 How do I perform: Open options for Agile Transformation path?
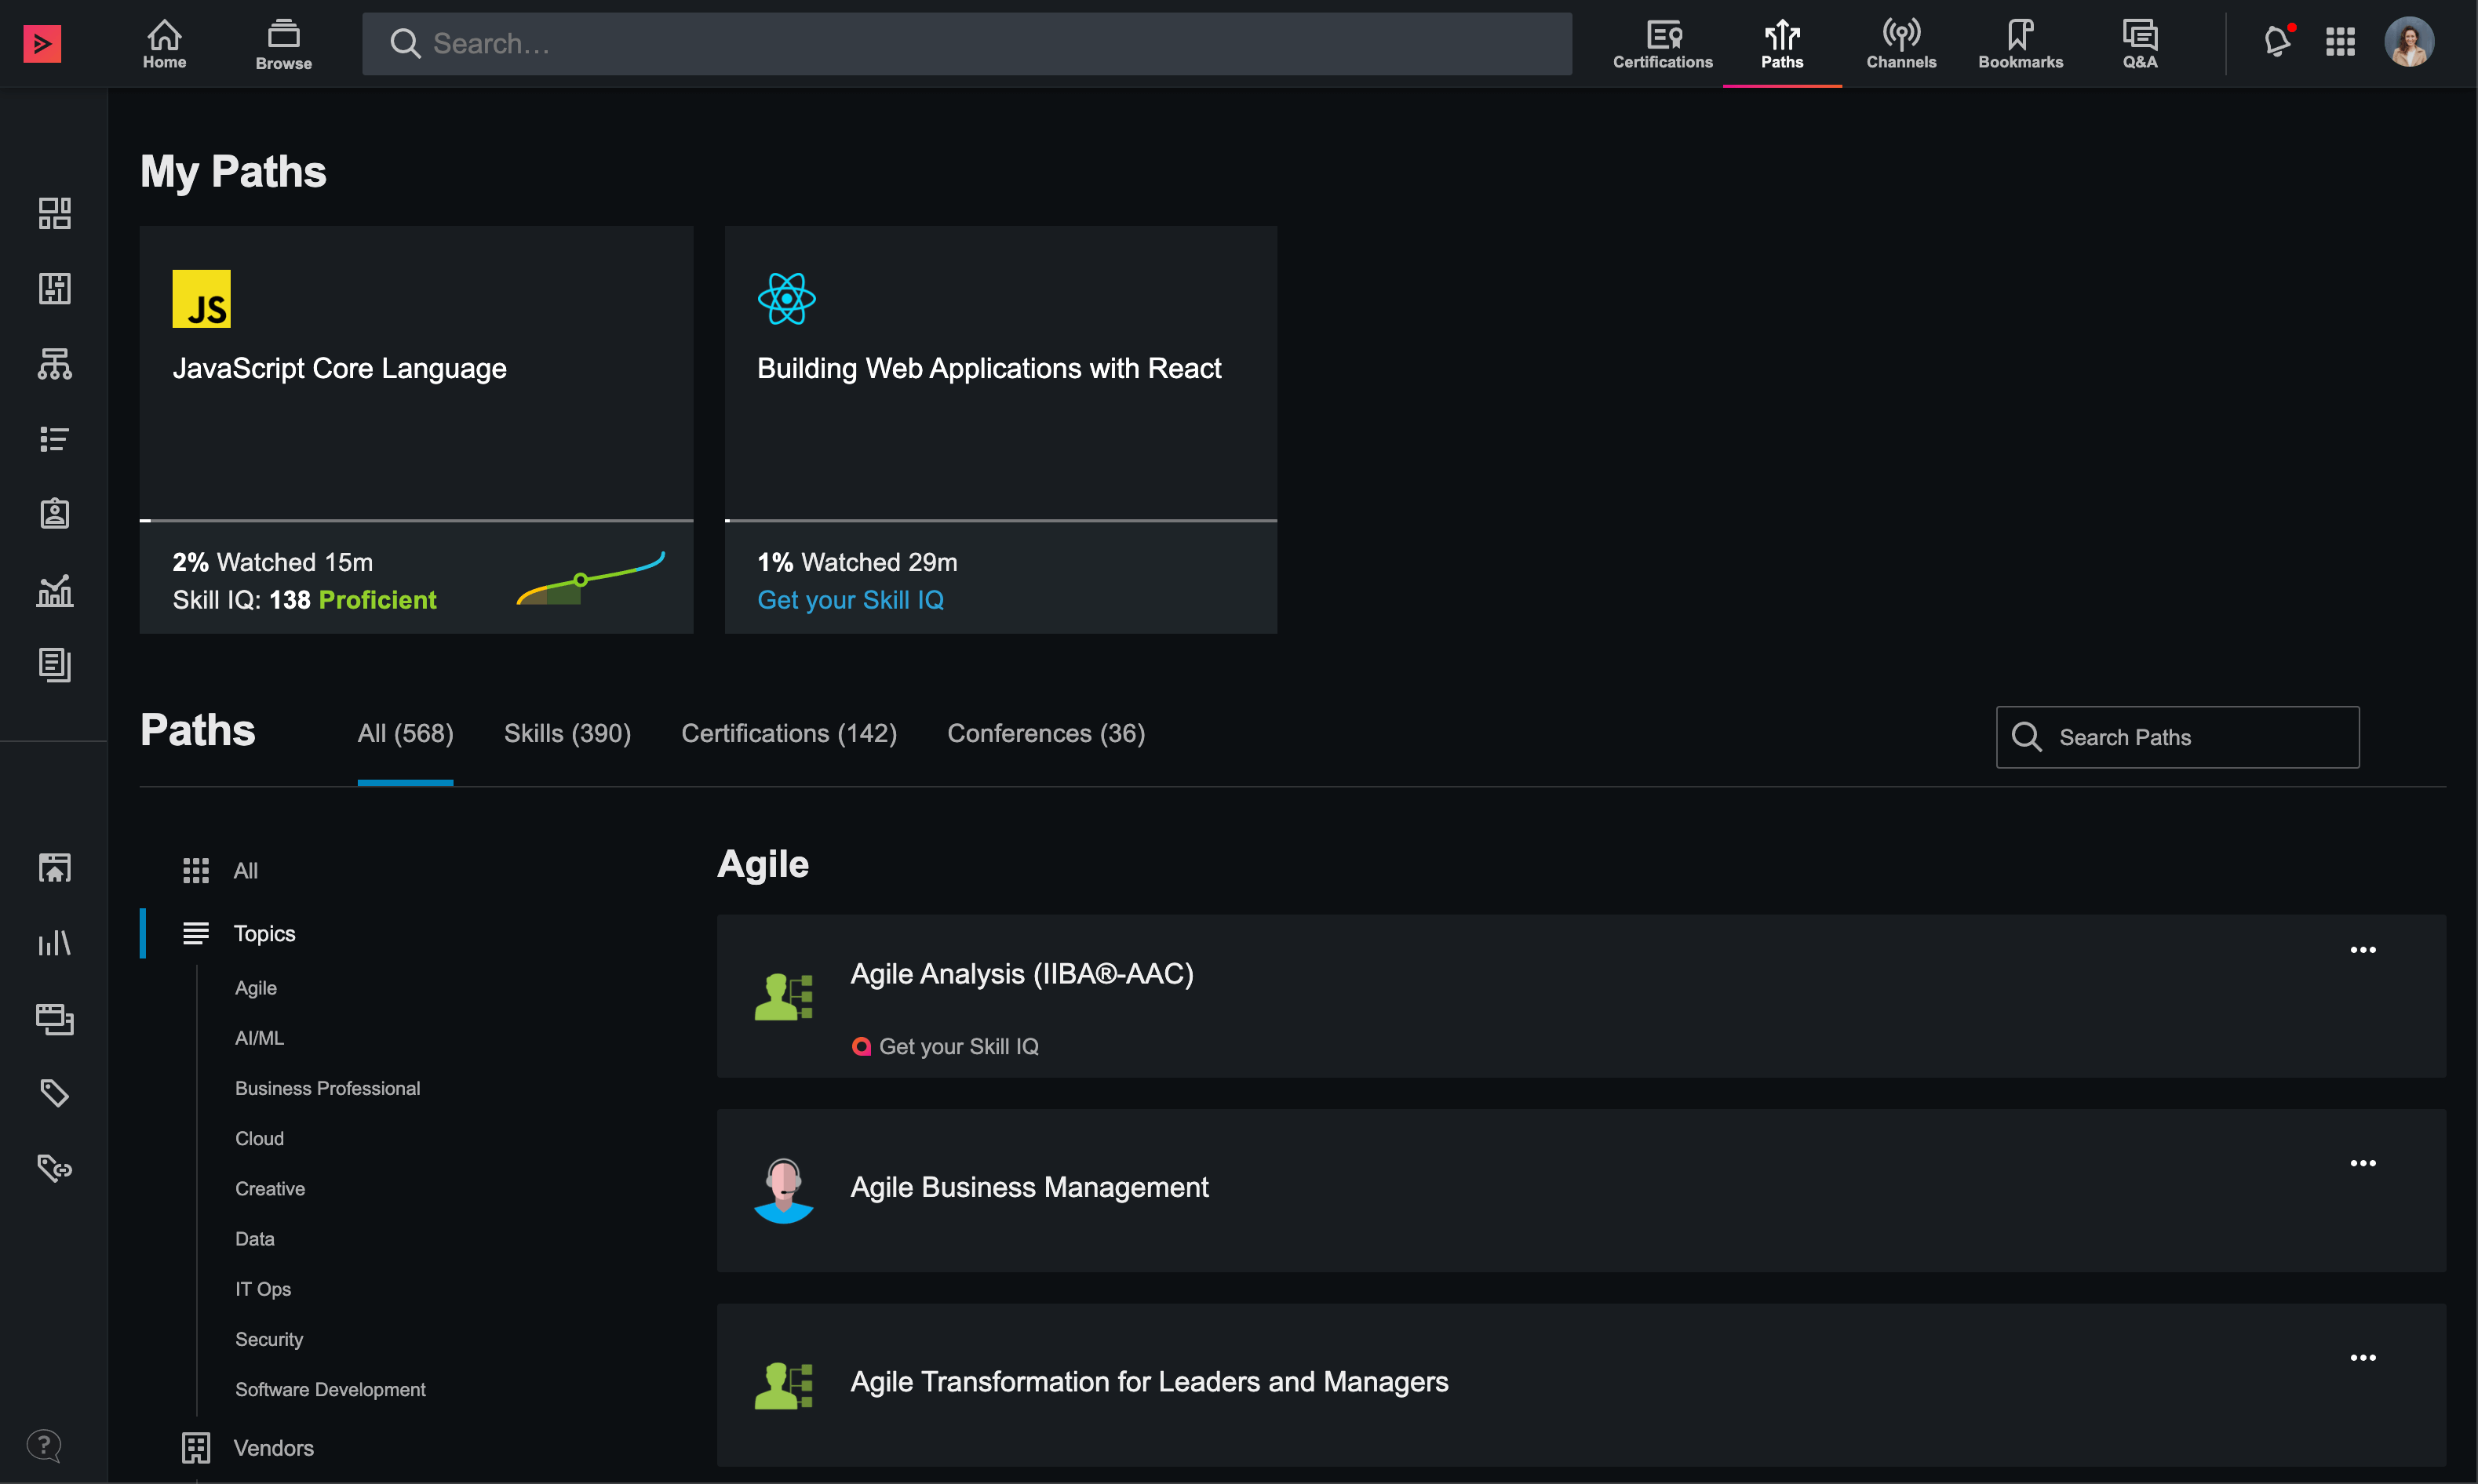pyautogui.click(x=2362, y=1357)
